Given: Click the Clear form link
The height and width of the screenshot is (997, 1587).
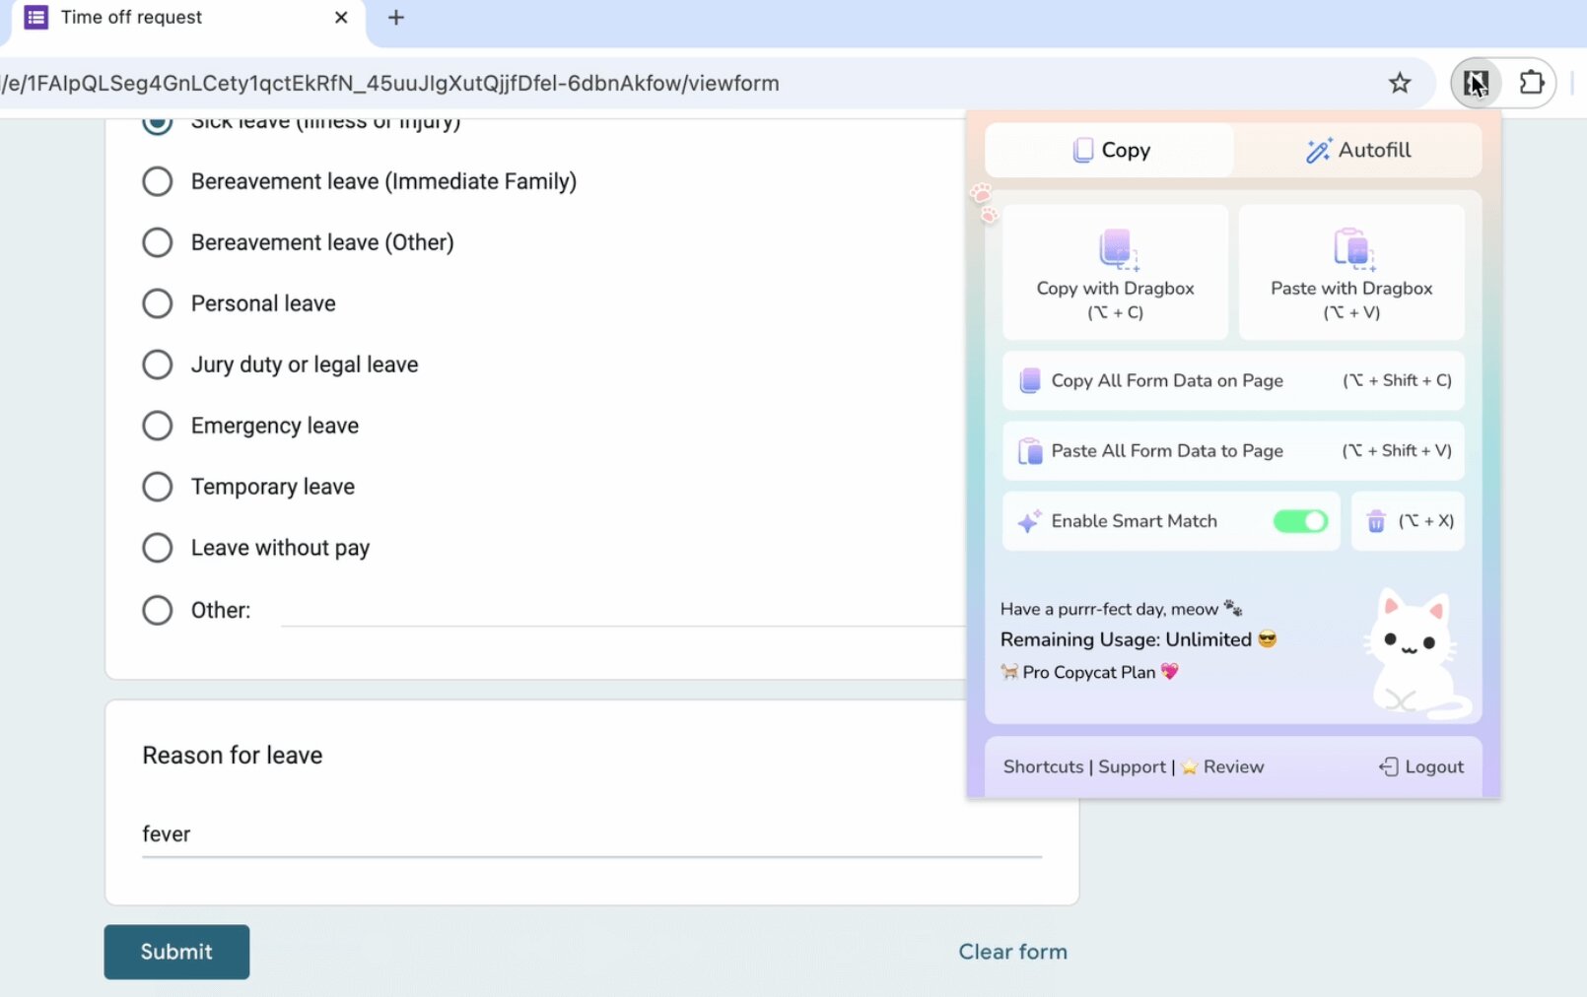Looking at the screenshot, I should pyautogui.click(x=1012, y=952).
